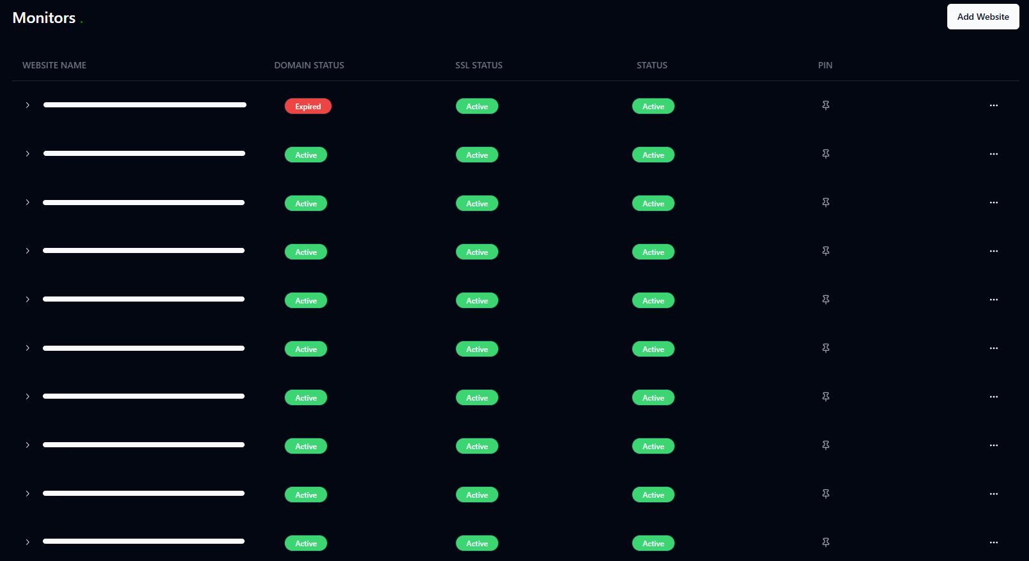Toggle pin for the sixth row website
1029x561 pixels.
[825, 348]
